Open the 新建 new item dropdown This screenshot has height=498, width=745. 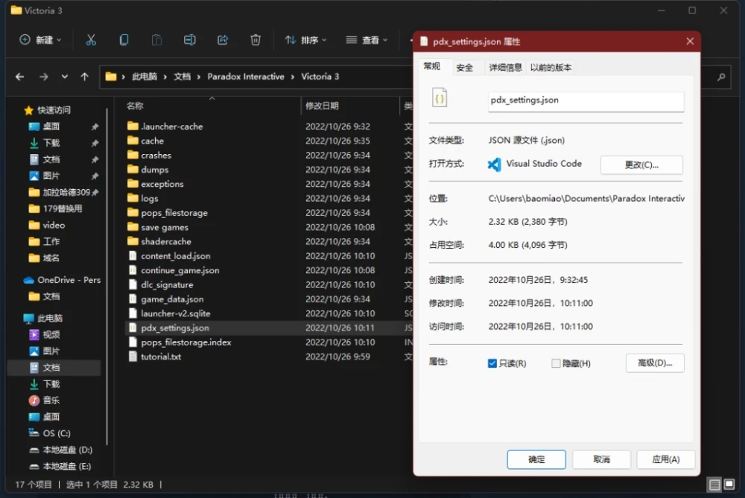point(40,40)
